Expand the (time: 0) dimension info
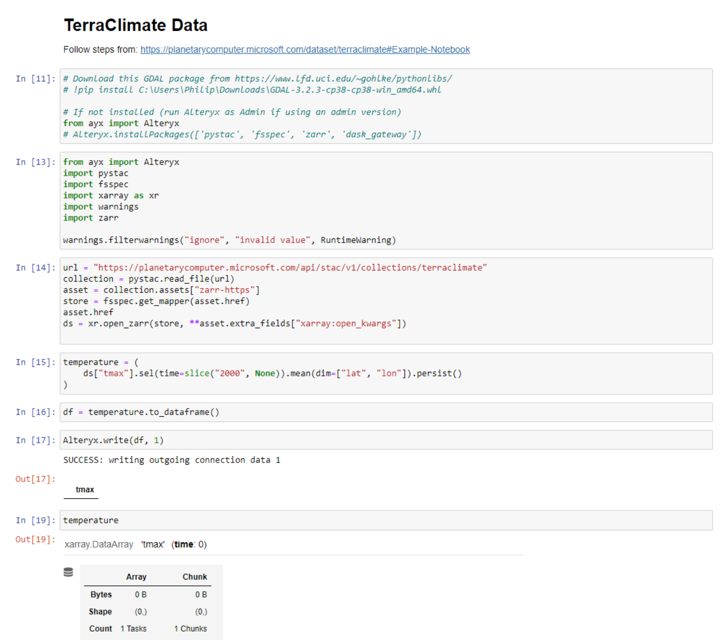Screen dimensions: 720x640 [189, 544]
